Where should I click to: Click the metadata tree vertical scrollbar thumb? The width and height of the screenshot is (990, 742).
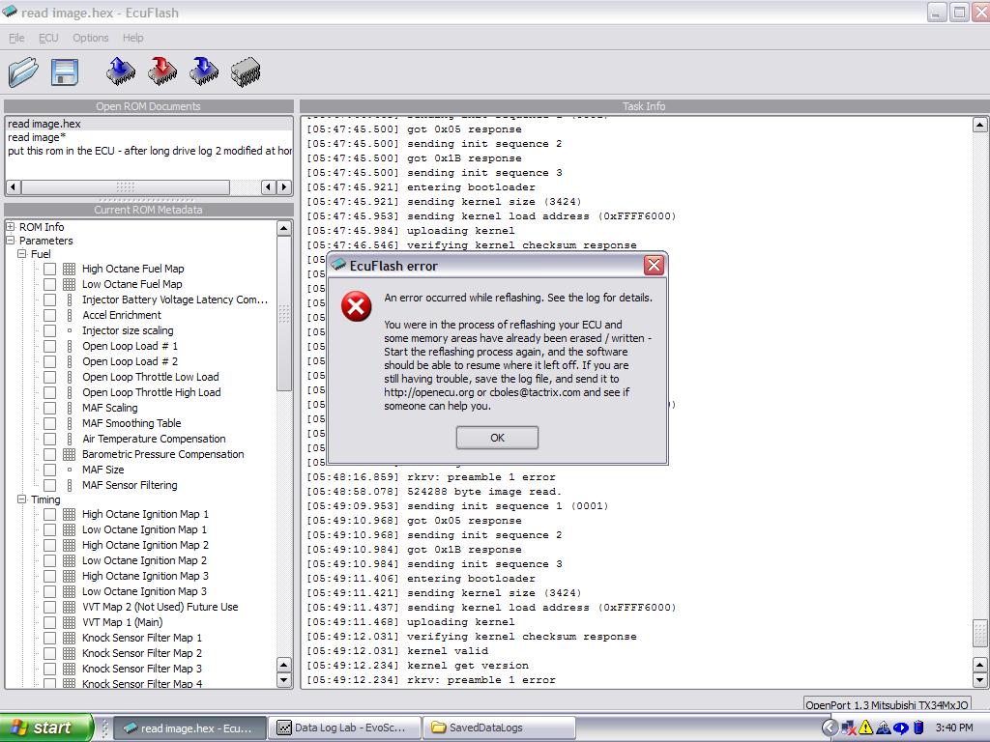pos(284,314)
